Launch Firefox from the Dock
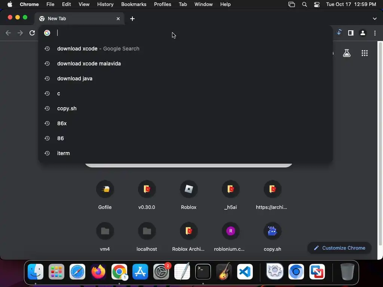 [x=98, y=272]
